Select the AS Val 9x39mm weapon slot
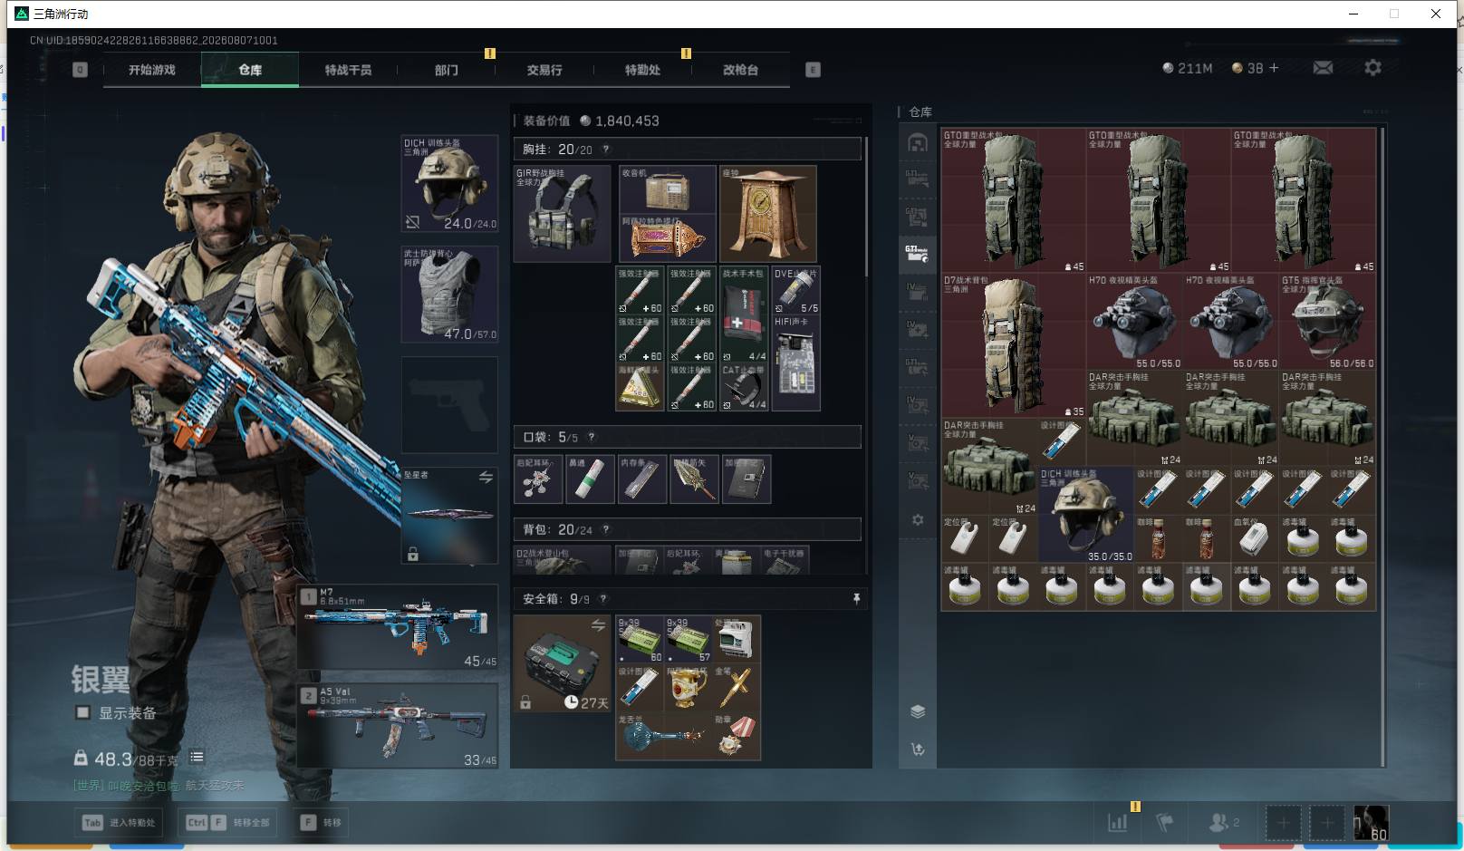This screenshot has width=1464, height=851. click(398, 725)
